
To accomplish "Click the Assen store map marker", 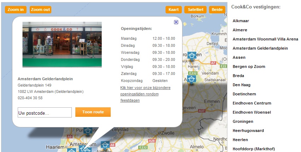I will [192, 79].
